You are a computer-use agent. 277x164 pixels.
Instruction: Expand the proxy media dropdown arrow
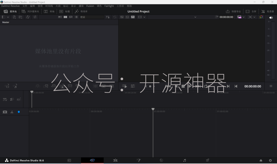pyautogui.click(x=244, y=17)
